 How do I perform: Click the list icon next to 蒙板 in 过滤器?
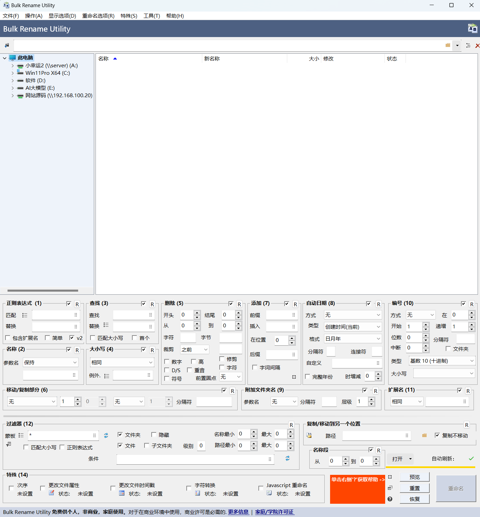coord(21,435)
